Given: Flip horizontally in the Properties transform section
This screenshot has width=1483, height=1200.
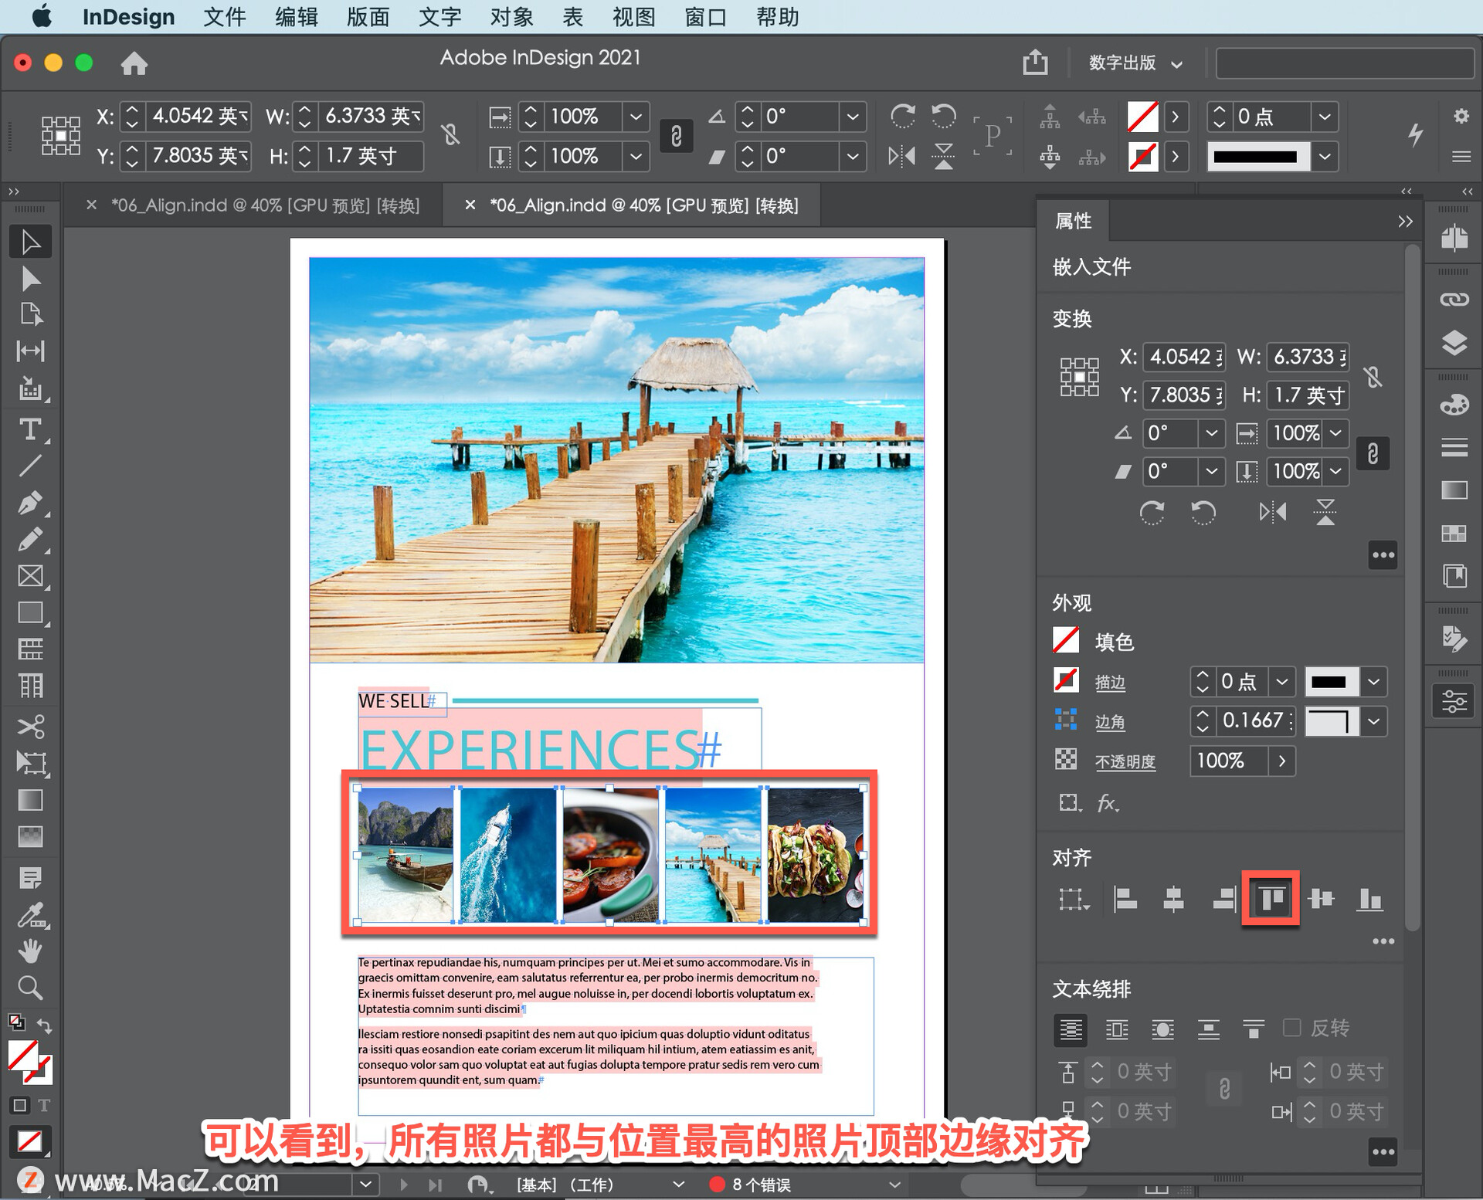Looking at the screenshot, I should [x=1272, y=512].
